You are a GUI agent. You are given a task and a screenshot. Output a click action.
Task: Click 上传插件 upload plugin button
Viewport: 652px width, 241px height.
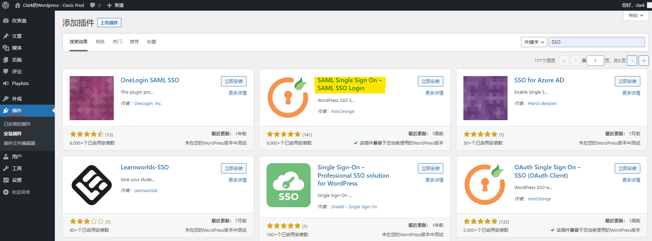click(109, 23)
